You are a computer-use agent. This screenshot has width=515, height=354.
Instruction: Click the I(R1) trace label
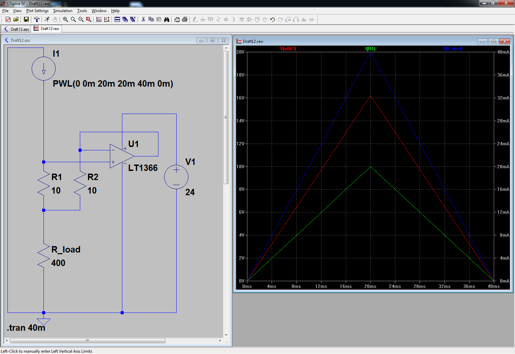[x=370, y=49]
